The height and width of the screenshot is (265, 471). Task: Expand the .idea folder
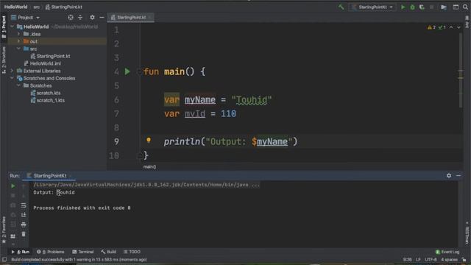click(18, 34)
